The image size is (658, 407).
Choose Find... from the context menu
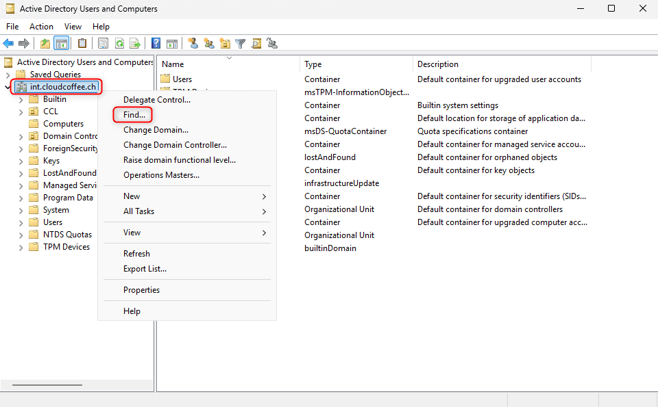[134, 115]
